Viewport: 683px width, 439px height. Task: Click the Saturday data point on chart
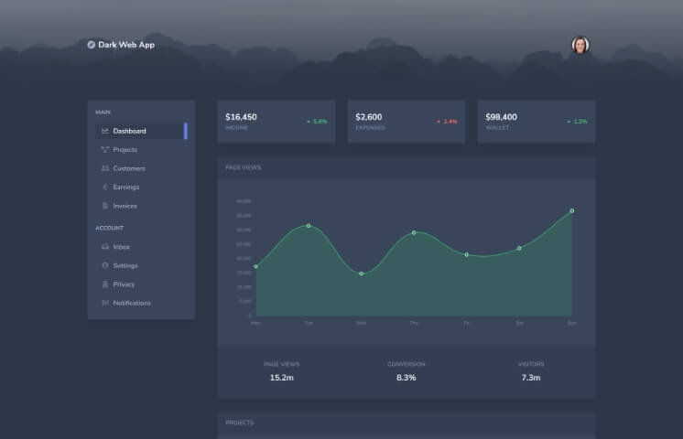click(519, 249)
